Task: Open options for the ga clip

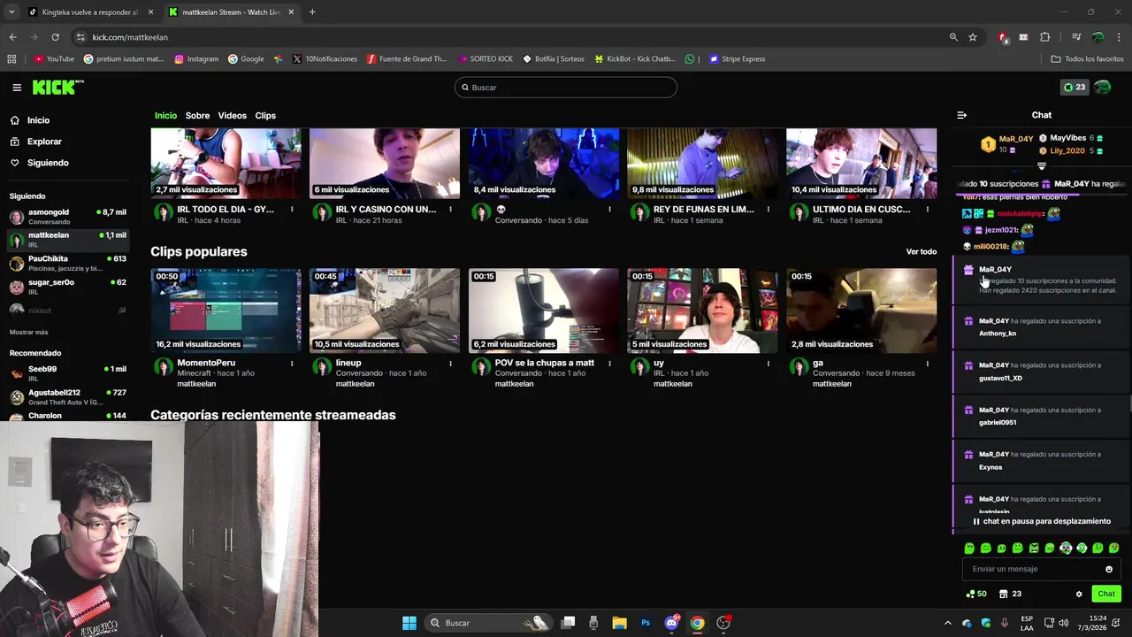Action: click(x=927, y=364)
